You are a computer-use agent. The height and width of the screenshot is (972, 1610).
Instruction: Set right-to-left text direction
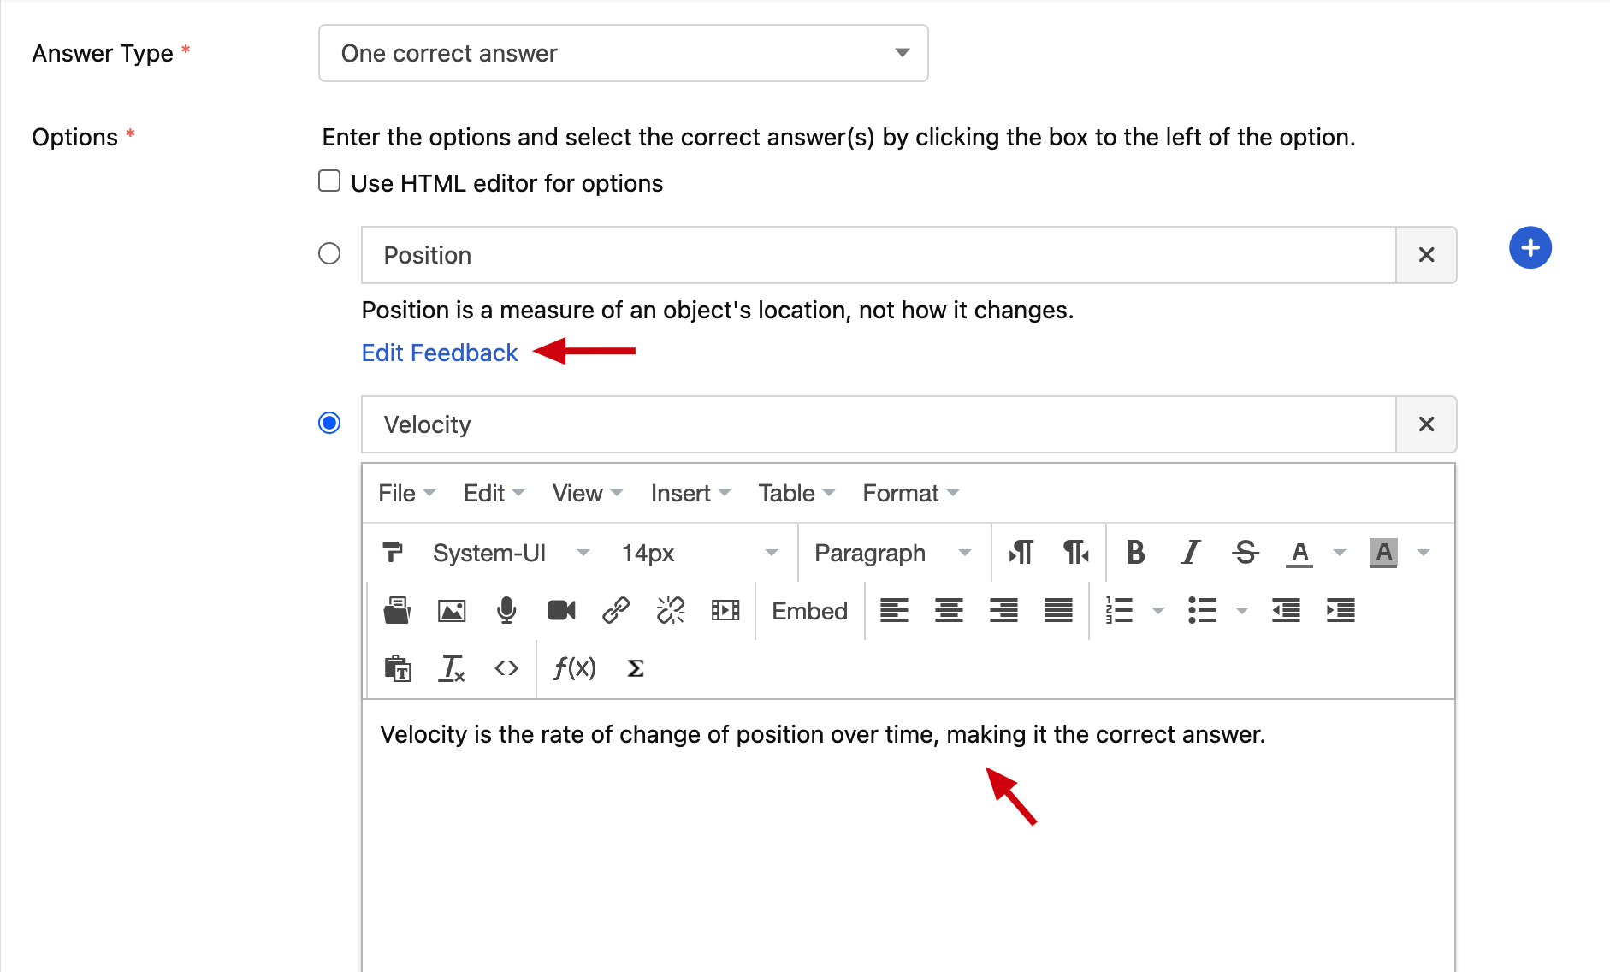pos(1075,553)
